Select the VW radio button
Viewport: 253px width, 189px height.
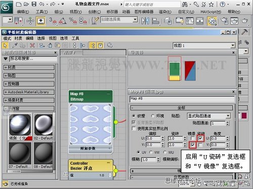[151, 152]
